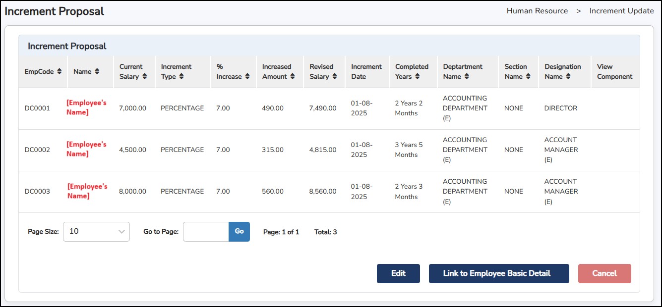Viewport: 662px width, 307px height.
Task: Click the Name column sort arrows
Action: 97,72
